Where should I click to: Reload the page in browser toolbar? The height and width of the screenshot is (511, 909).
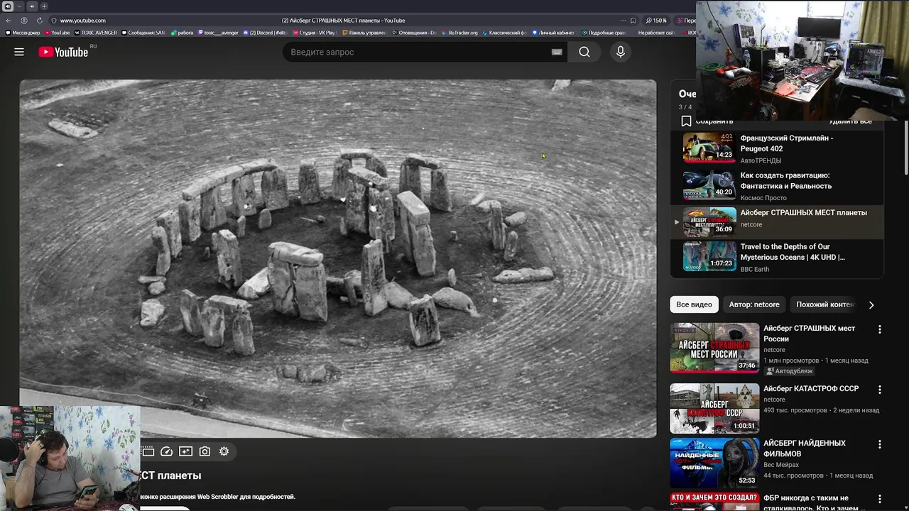click(x=39, y=21)
